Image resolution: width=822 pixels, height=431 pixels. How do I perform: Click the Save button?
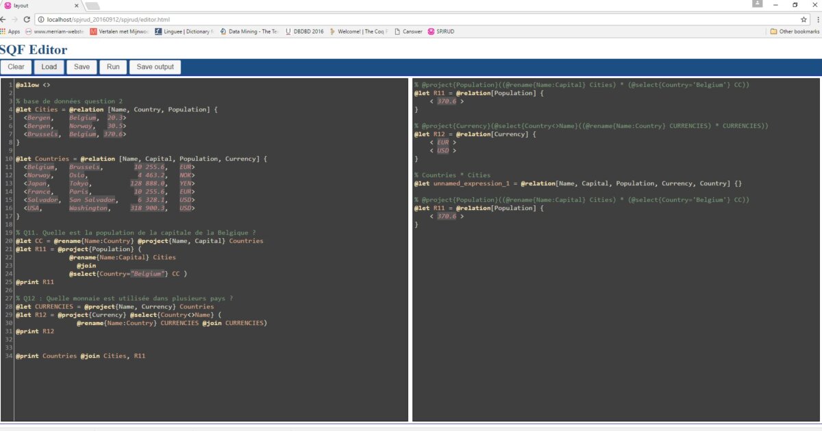pos(82,67)
